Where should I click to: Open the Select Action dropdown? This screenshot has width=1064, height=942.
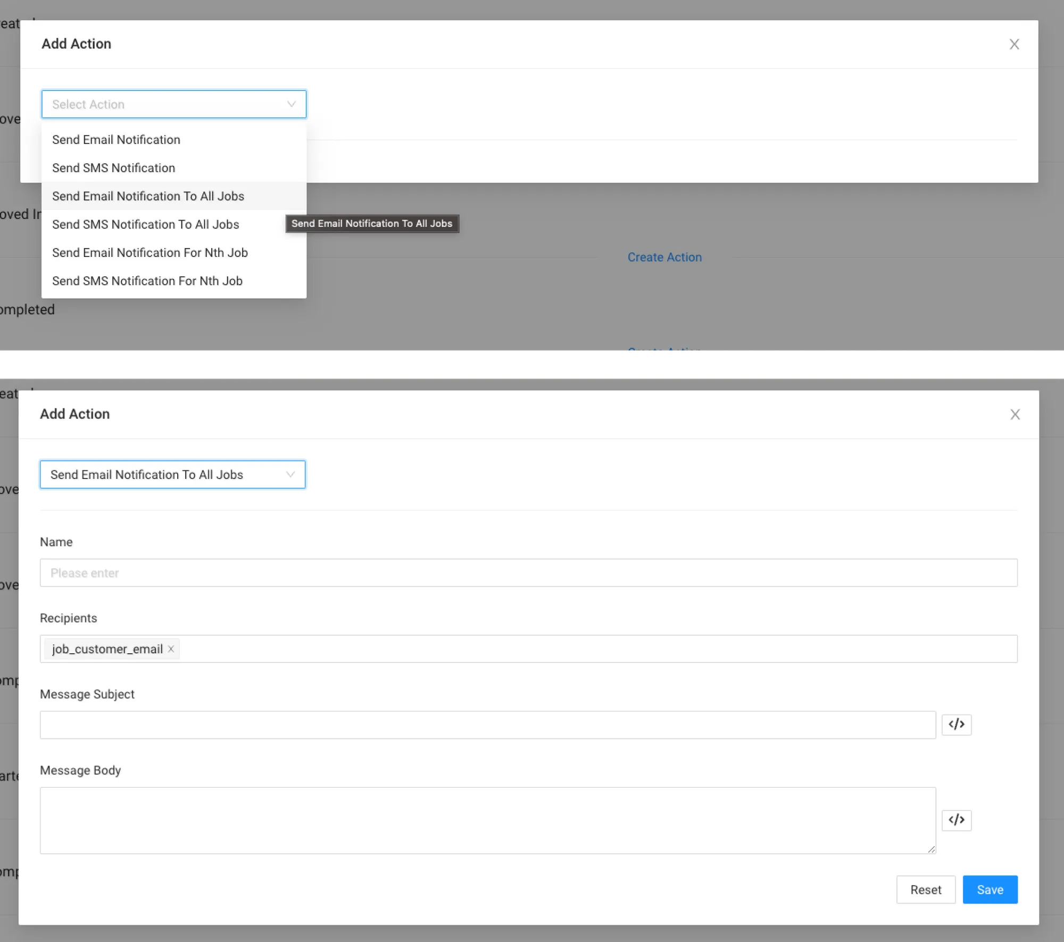pos(173,104)
